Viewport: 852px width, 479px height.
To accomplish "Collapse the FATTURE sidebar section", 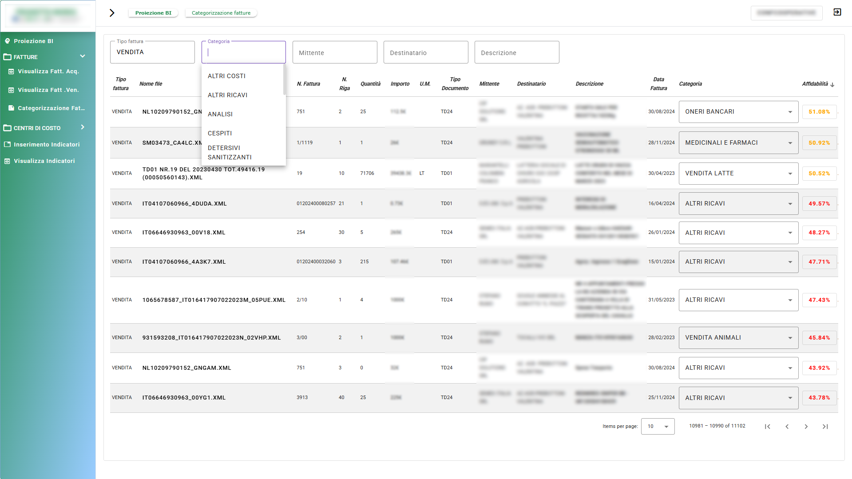I will [83, 56].
